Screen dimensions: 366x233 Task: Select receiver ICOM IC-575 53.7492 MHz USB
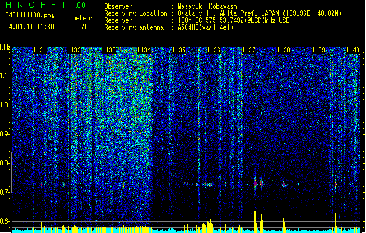click(x=233, y=20)
